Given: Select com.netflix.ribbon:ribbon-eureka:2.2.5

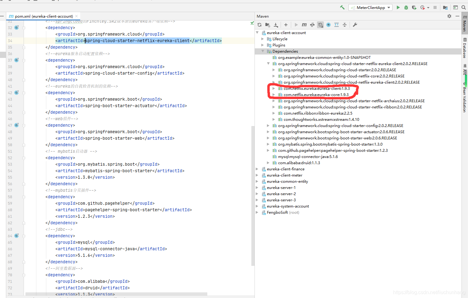Looking at the screenshot, I should tap(318, 113).
